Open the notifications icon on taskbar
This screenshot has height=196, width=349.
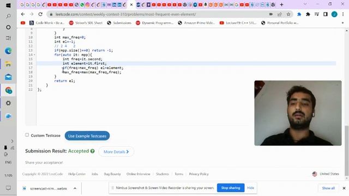(8, 188)
